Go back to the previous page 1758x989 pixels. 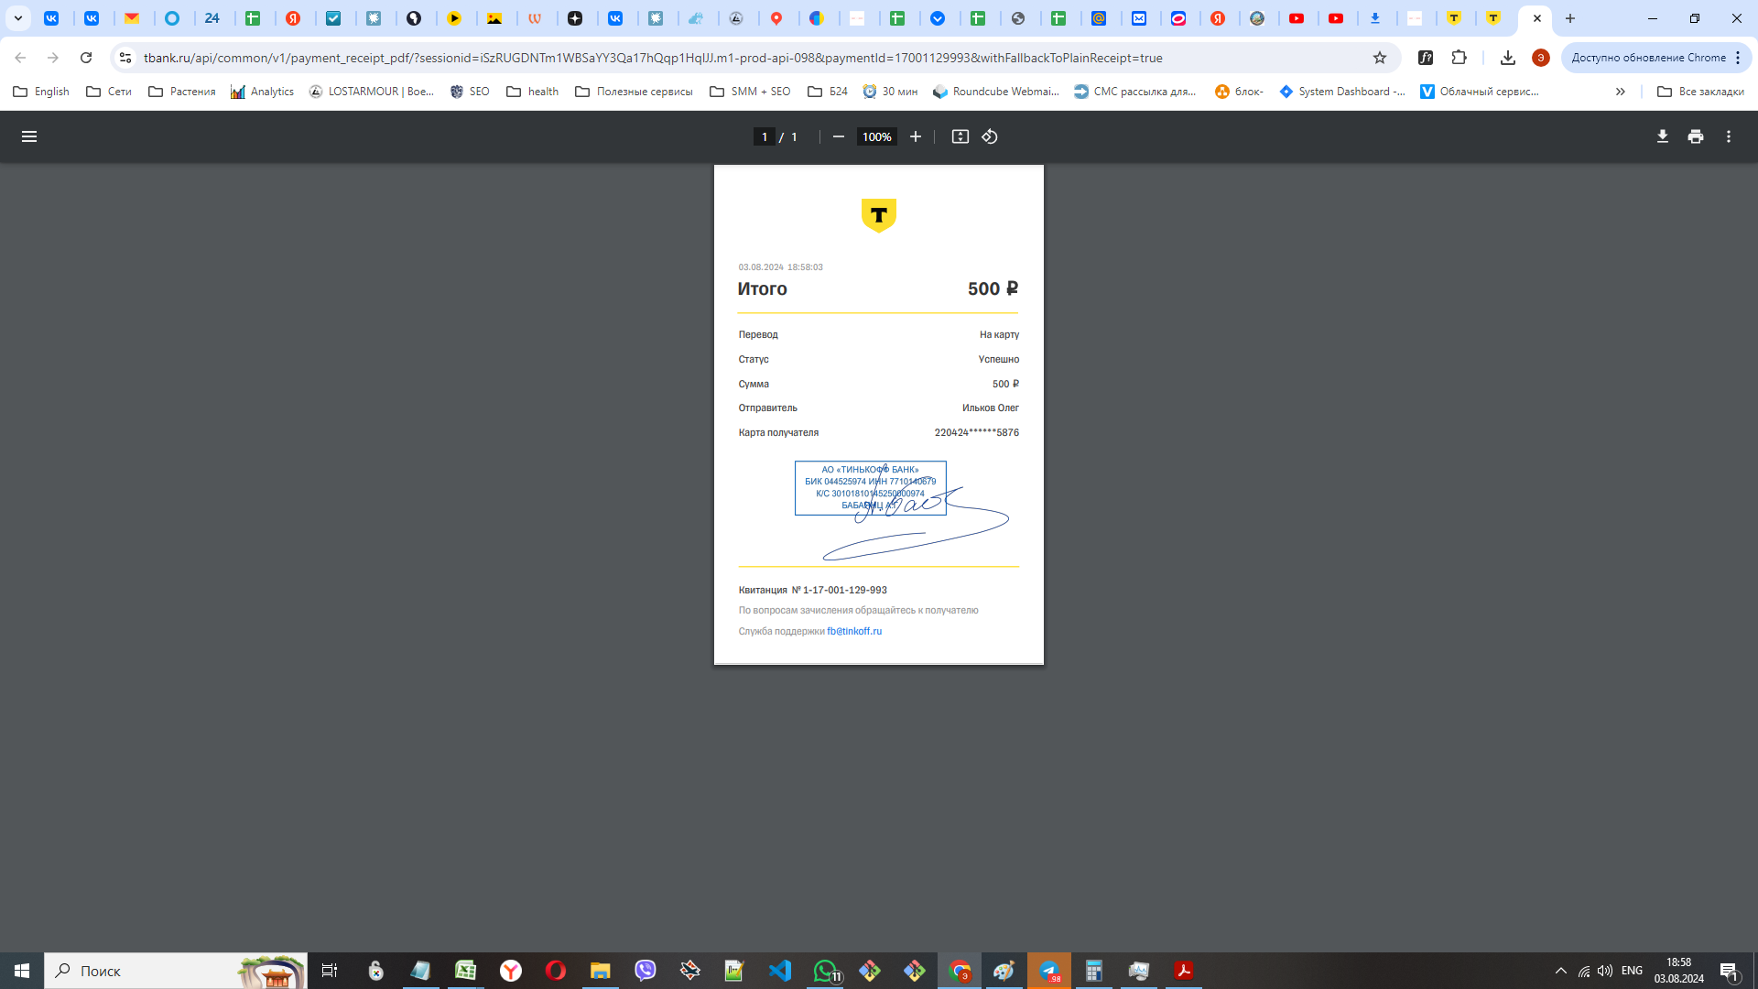[x=20, y=58]
